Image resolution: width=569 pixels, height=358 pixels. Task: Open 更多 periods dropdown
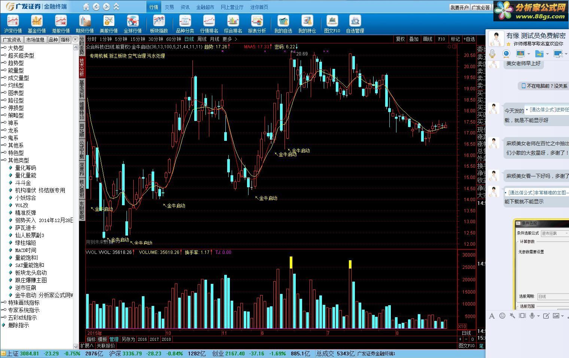[230, 39]
